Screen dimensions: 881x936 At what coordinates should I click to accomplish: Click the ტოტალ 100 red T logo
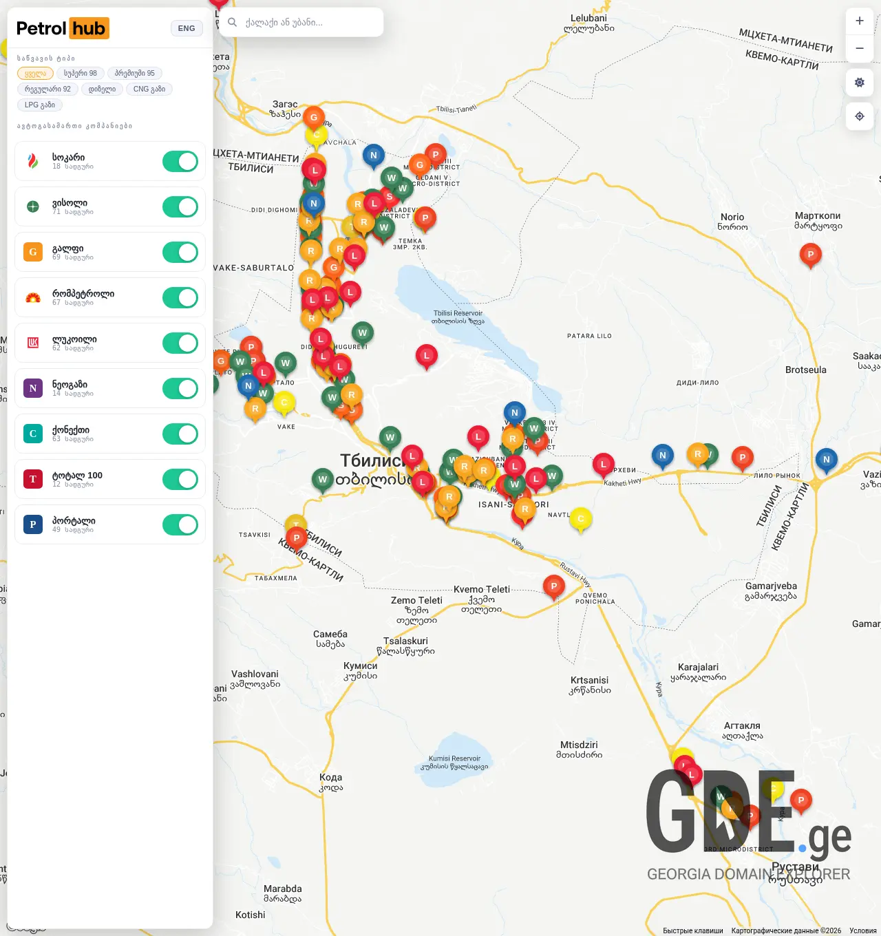tap(33, 480)
